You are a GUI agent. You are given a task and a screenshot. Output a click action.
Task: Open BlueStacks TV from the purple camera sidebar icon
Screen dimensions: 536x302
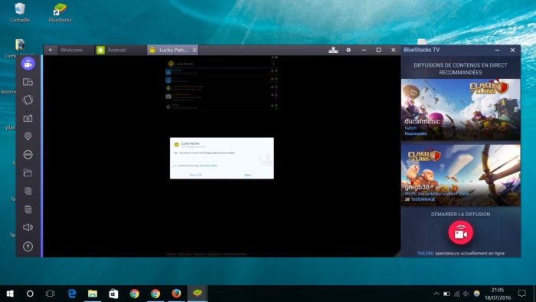[28, 64]
